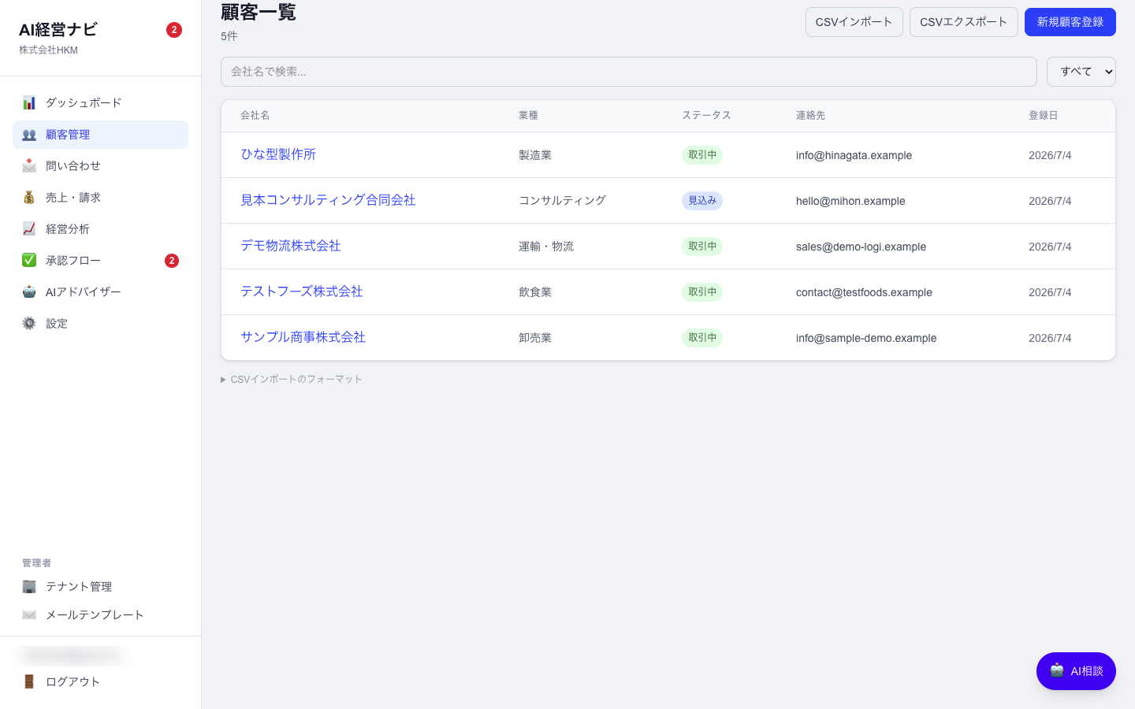
Task: Click 卸売業 industry cell
Action: 535,338
